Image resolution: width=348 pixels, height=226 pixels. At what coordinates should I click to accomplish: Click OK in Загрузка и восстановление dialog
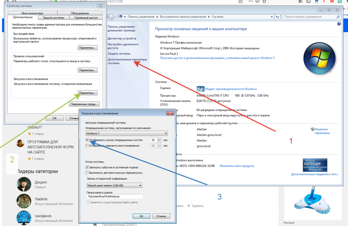pos(141,216)
